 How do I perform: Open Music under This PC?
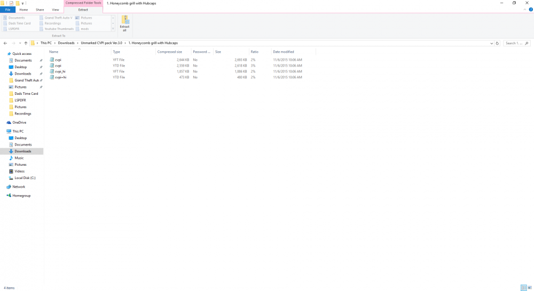click(19, 158)
